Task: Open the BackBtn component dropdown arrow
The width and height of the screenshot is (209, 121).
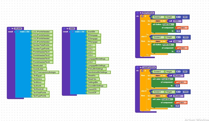Action: [97, 32]
